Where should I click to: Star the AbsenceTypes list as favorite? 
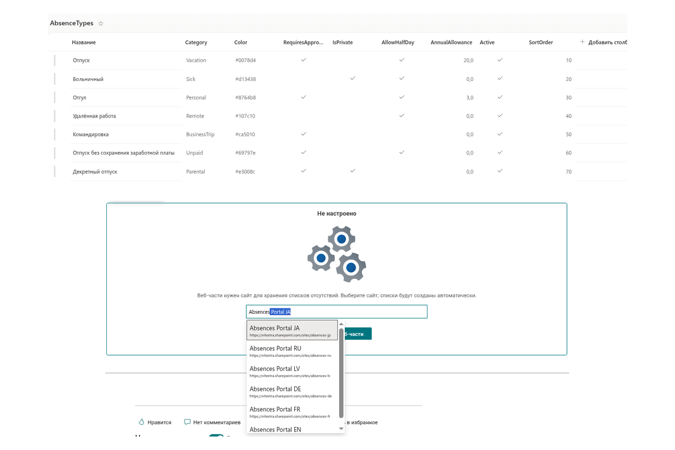[101, 24]
